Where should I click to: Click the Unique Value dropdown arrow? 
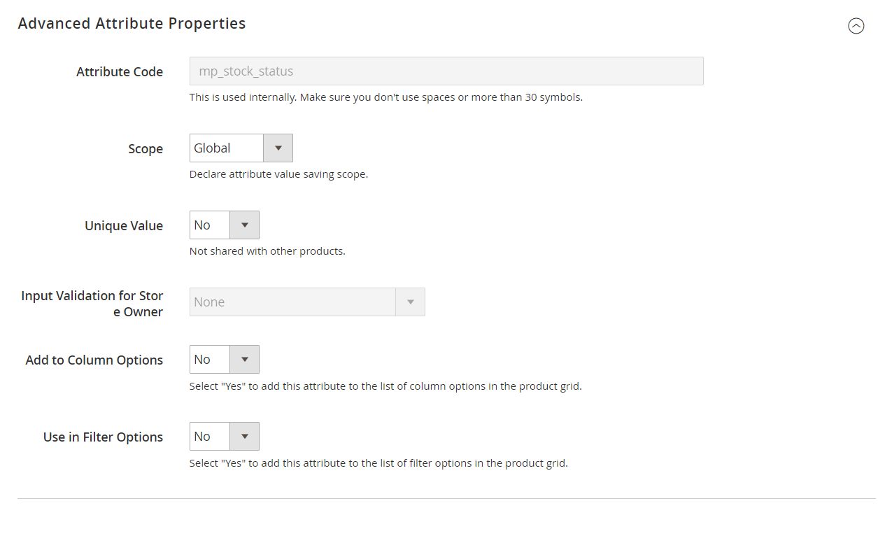pyautogui.click(x=244, y=225)
